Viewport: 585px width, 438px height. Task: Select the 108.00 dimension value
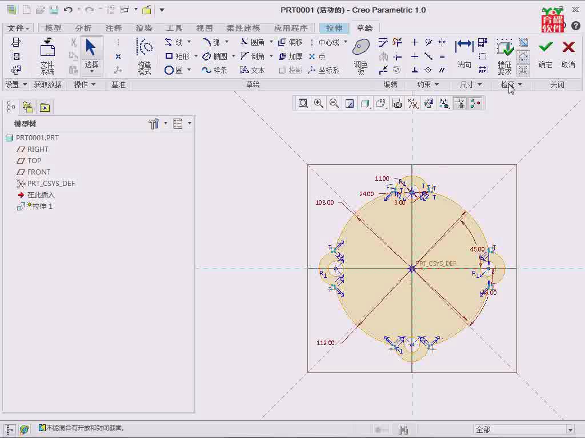[x=324, y=202]
